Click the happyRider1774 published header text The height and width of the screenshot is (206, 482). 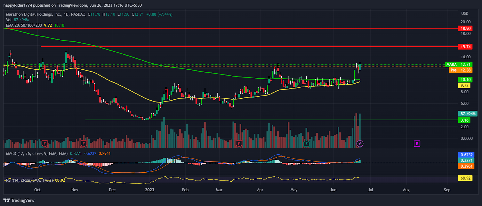pos(72,5)
